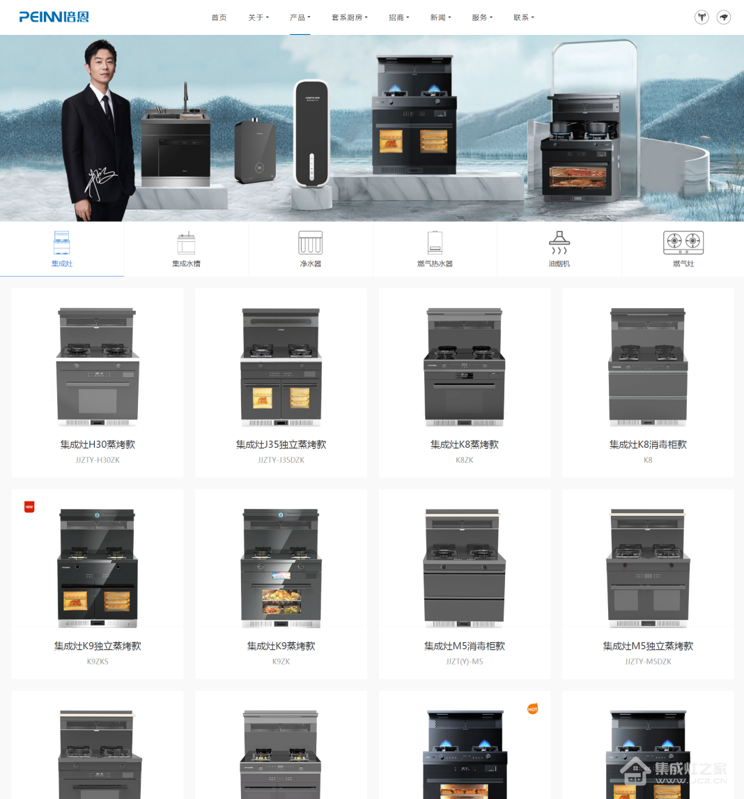Open 集成灶K9蒸烤款 product title

click(281, 646)
